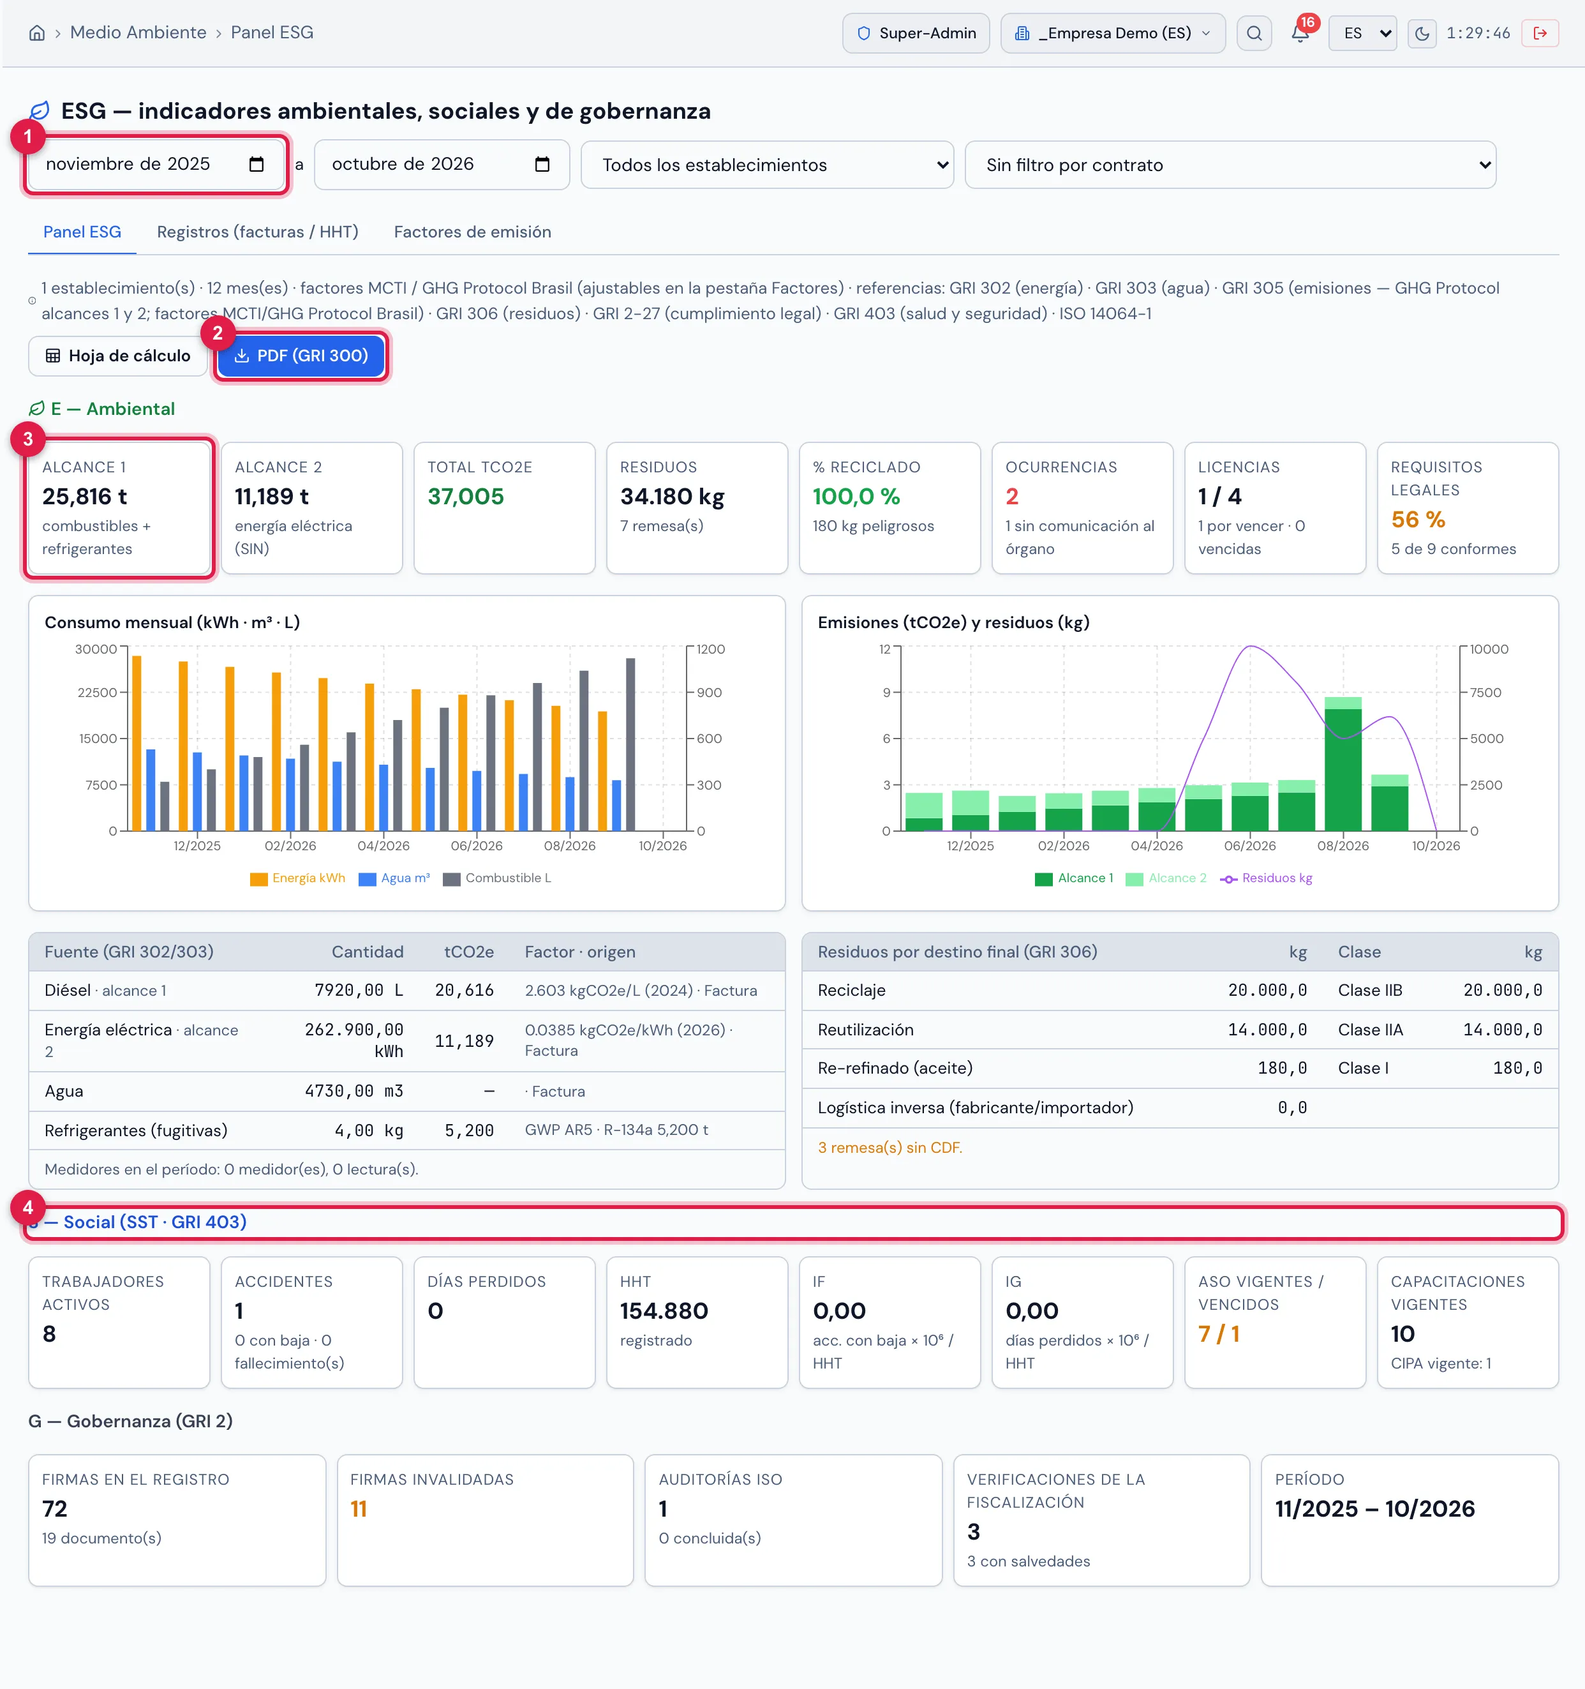Open the notifications bell with 16 badge
The width and height of the screenshot is (1585, 1689).
(1300, 33)
